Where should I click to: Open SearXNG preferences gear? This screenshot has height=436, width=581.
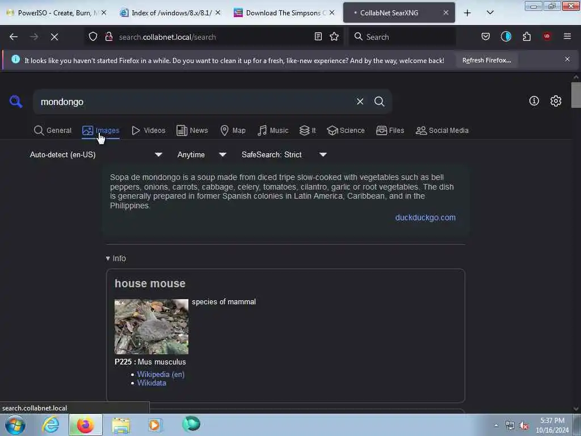555,101
